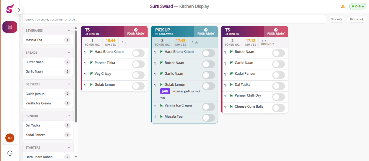
Task: Click the Online status badge
Action: coord(358,6)
